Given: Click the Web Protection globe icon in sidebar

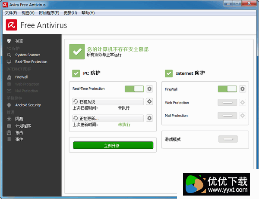Looking at the screenshot, I should (9, 84).
